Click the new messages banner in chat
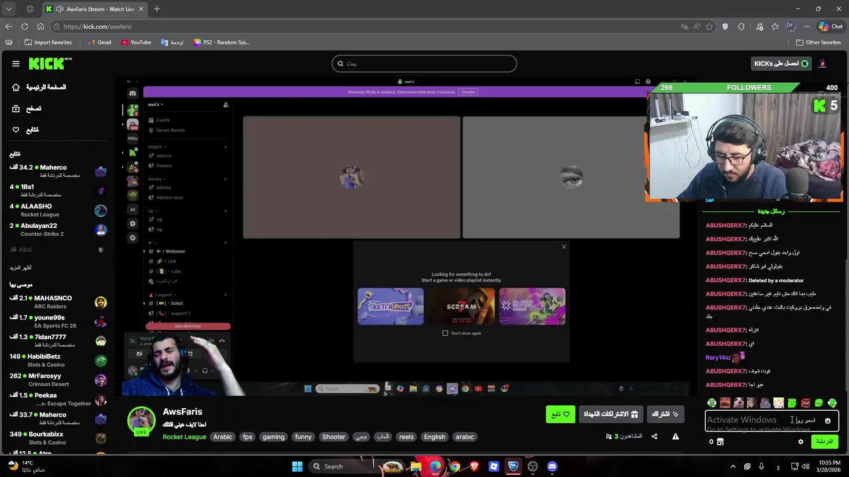849x477 pixels. (x=771, y=211)
